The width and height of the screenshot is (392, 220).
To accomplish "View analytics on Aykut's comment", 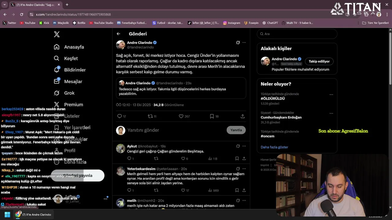I will 213,159.
